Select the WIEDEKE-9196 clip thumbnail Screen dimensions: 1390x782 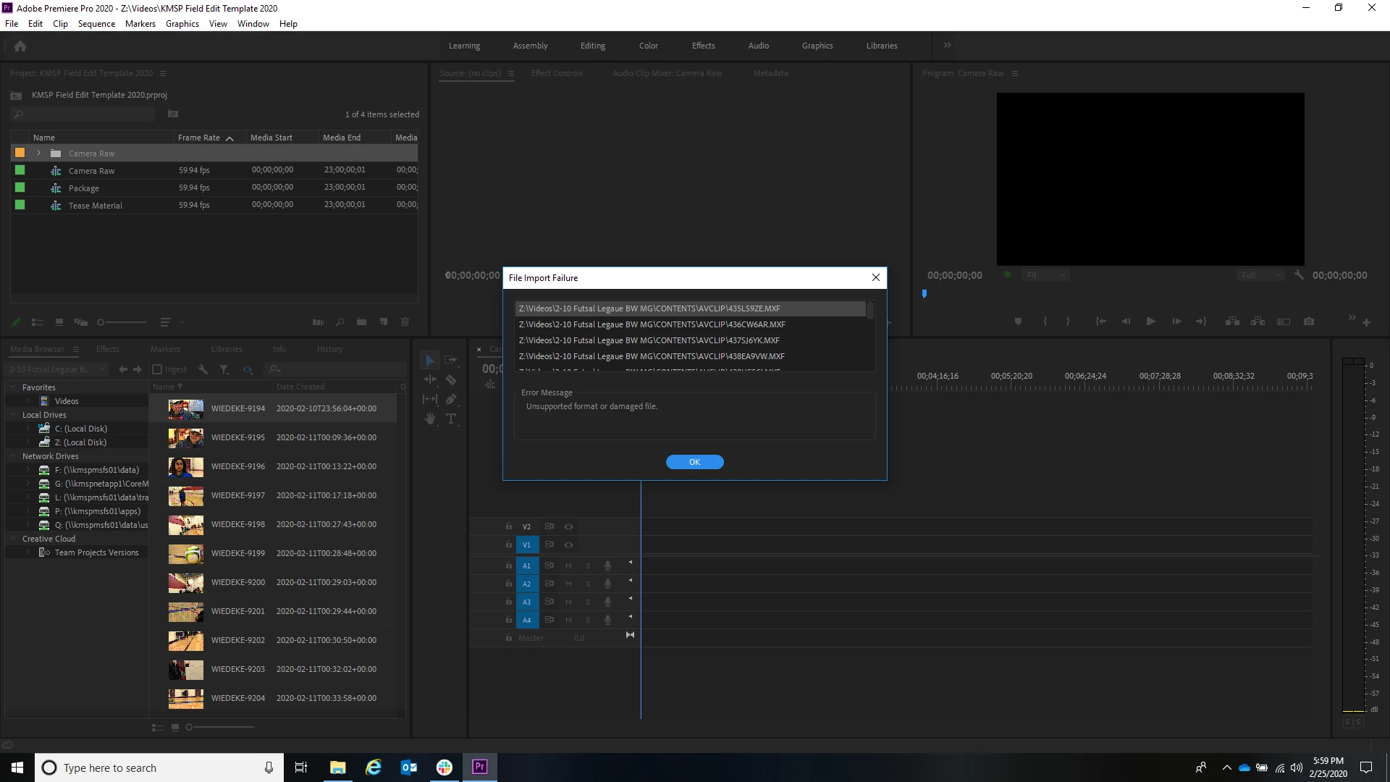pos(186,467)
